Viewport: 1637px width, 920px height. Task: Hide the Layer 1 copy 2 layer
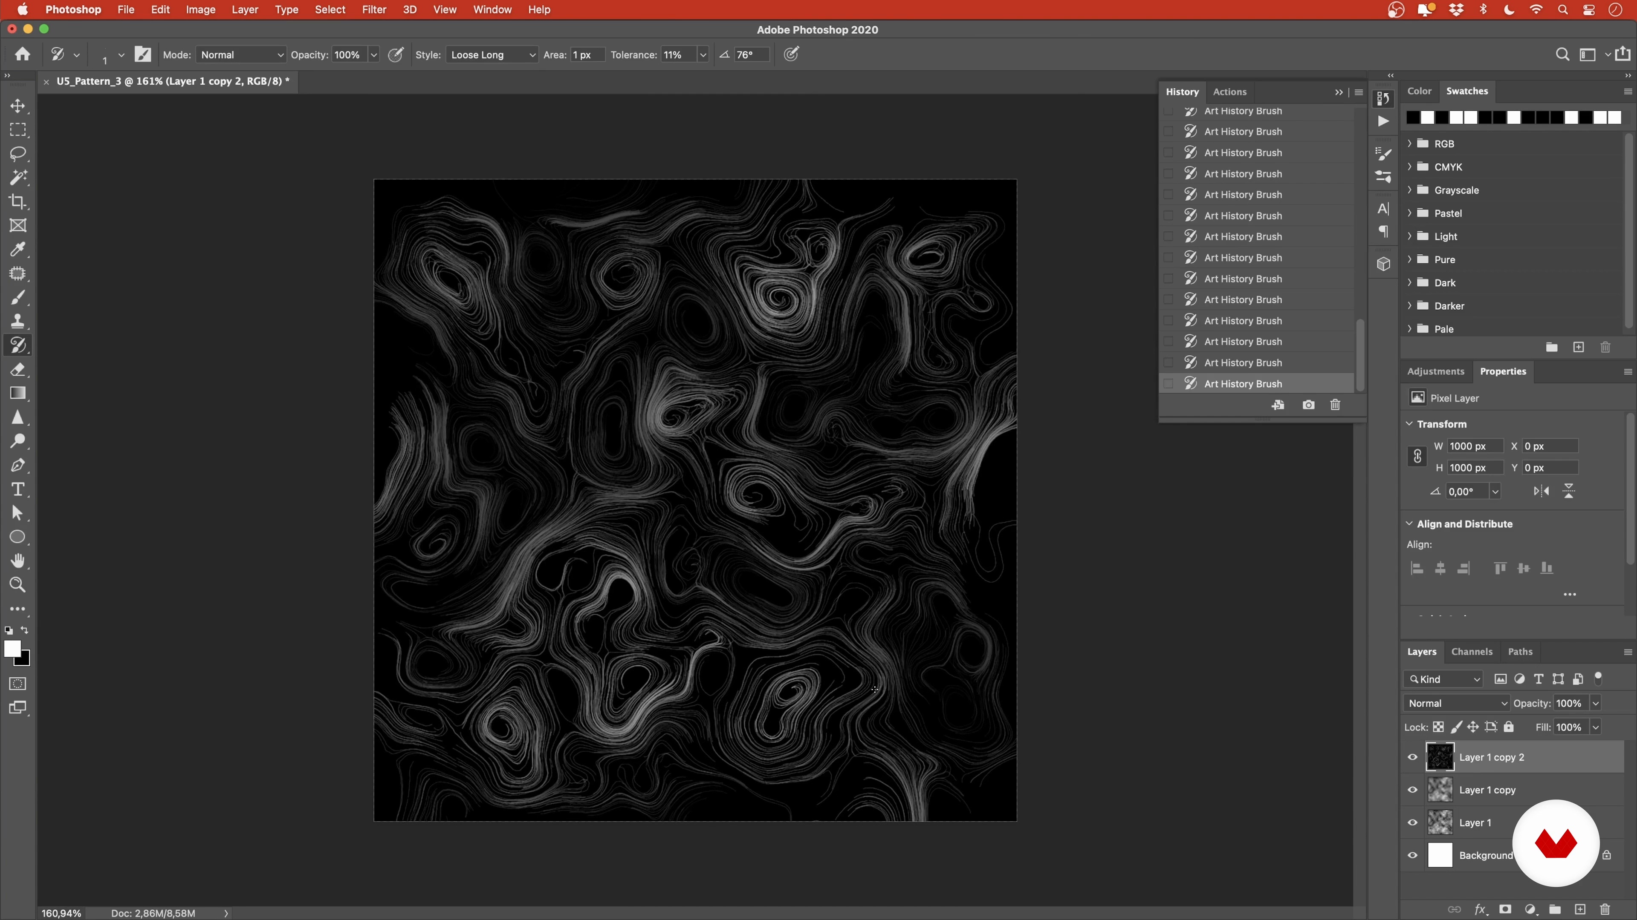point(1412,757)
